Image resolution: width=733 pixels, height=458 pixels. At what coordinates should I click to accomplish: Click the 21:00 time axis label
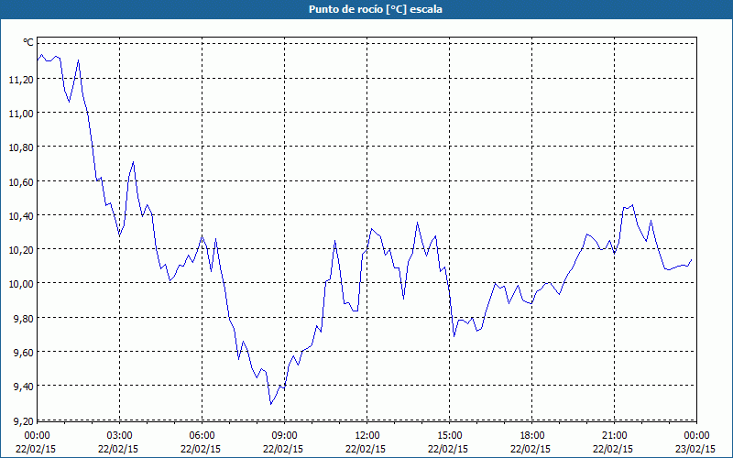pyautogui.click(x=614, y=436)
